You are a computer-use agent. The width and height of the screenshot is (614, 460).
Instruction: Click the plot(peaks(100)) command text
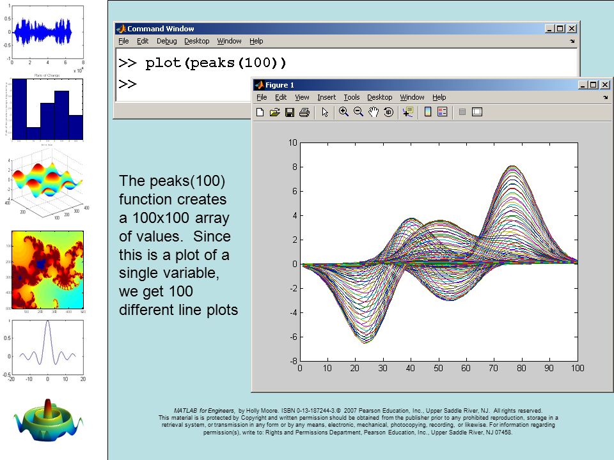(216, 63)
